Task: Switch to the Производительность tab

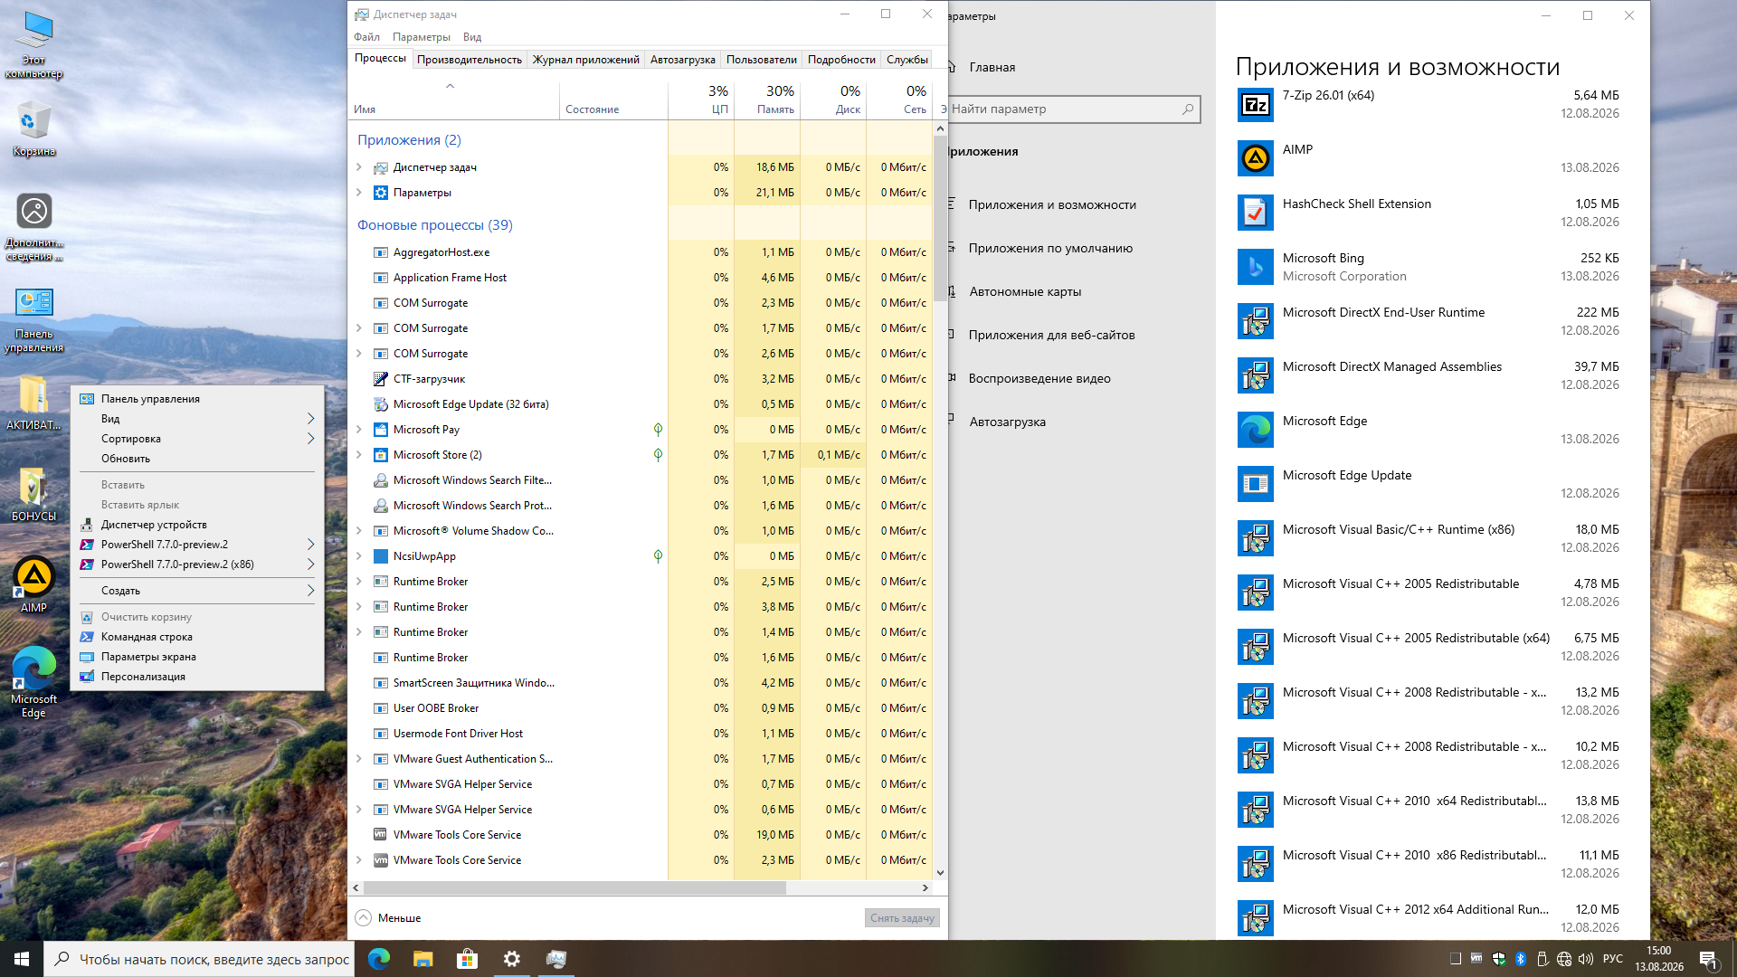Action: coord(470,60)
